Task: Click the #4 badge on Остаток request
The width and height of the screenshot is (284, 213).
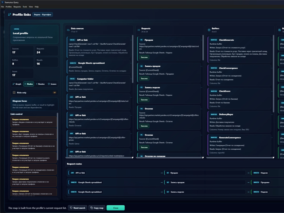Action: pos(141,109)
